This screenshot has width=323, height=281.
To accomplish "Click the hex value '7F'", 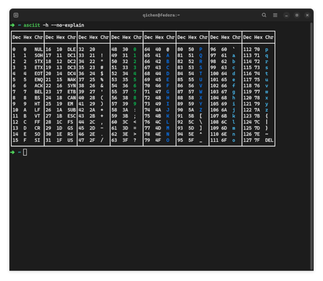I will click(x=257, y=140).
